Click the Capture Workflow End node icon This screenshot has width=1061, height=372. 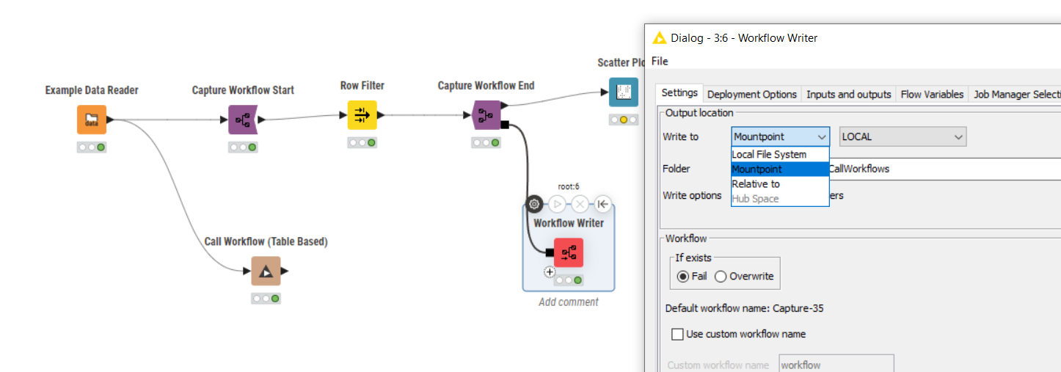(486, 115)
